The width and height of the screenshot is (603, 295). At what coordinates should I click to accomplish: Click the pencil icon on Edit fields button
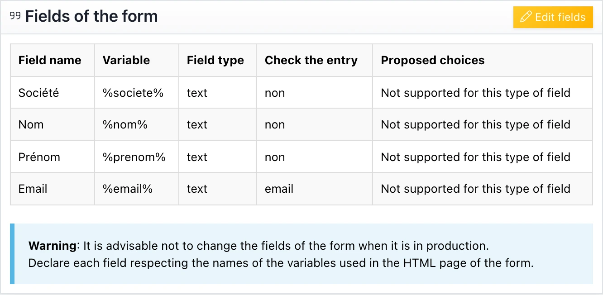point(525,17)
